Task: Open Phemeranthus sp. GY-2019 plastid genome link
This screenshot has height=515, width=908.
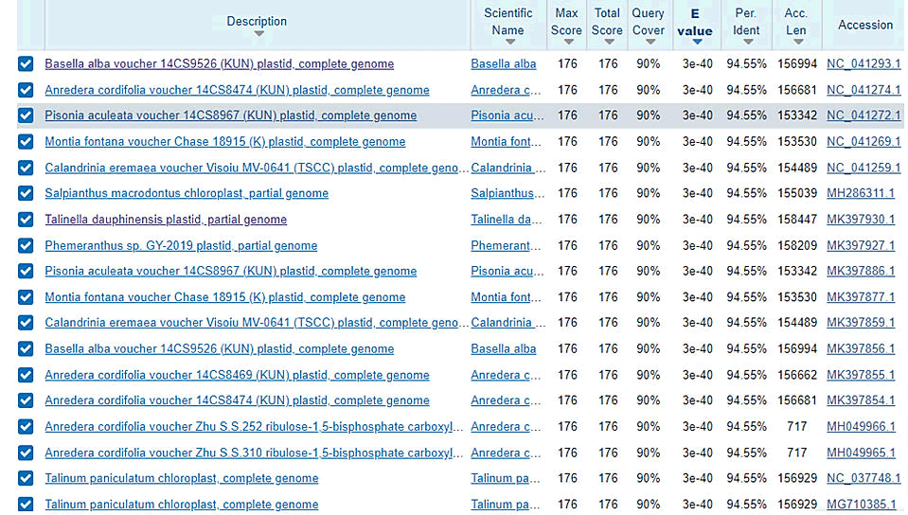Action: 181,245
